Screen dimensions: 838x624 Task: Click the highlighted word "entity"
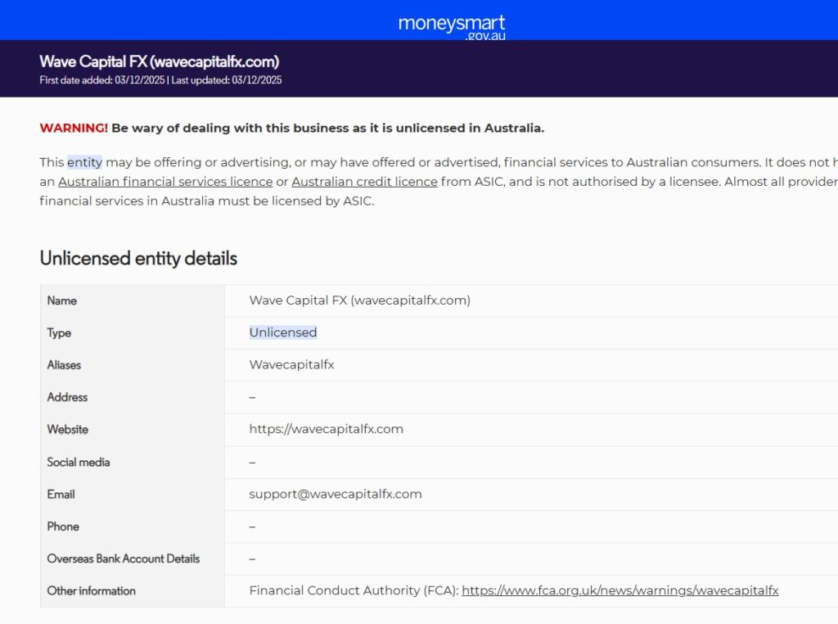click(84, 162)
